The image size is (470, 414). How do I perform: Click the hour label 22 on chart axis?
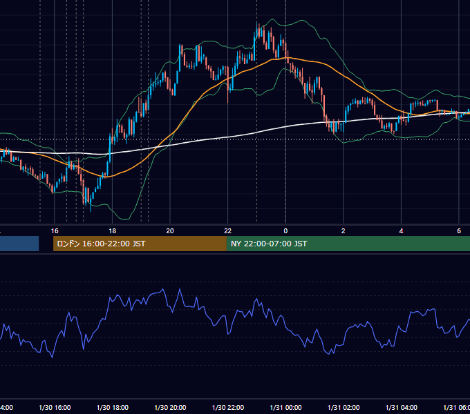[228, 231]
